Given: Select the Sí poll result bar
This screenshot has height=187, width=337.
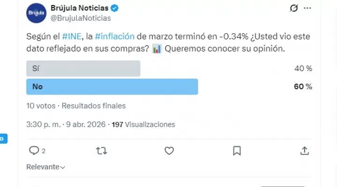Looking at the screenshot, I should click(x=83, y=68).
